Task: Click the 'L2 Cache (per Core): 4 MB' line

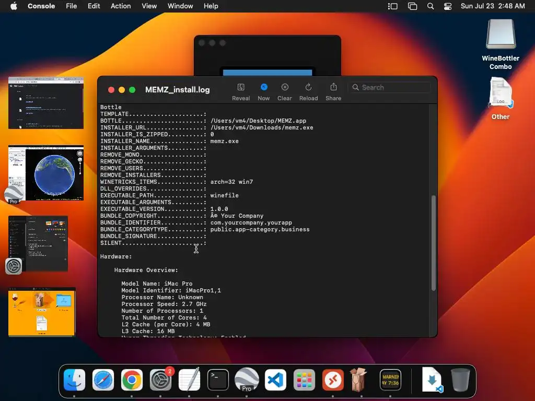Action: coord(166,324)
